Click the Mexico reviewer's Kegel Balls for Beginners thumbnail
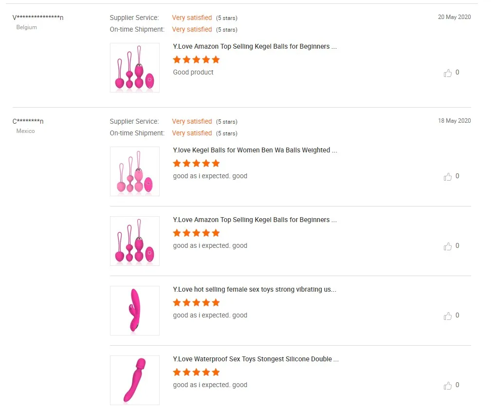Image resolution: width=495 pixels, height=410 pixels. point(135,241)
